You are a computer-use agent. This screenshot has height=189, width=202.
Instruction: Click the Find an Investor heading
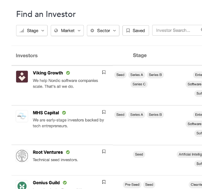[x=46, y=14]
